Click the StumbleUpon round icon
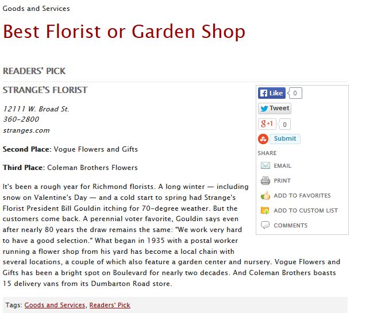The image size is (381, 313). (263, 139)
